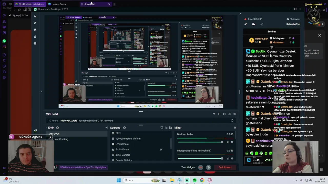Open the Streamlabs Editor camera icon in the sidebar
This screenshot has width=328, height=184.
[x=35, y=16]
